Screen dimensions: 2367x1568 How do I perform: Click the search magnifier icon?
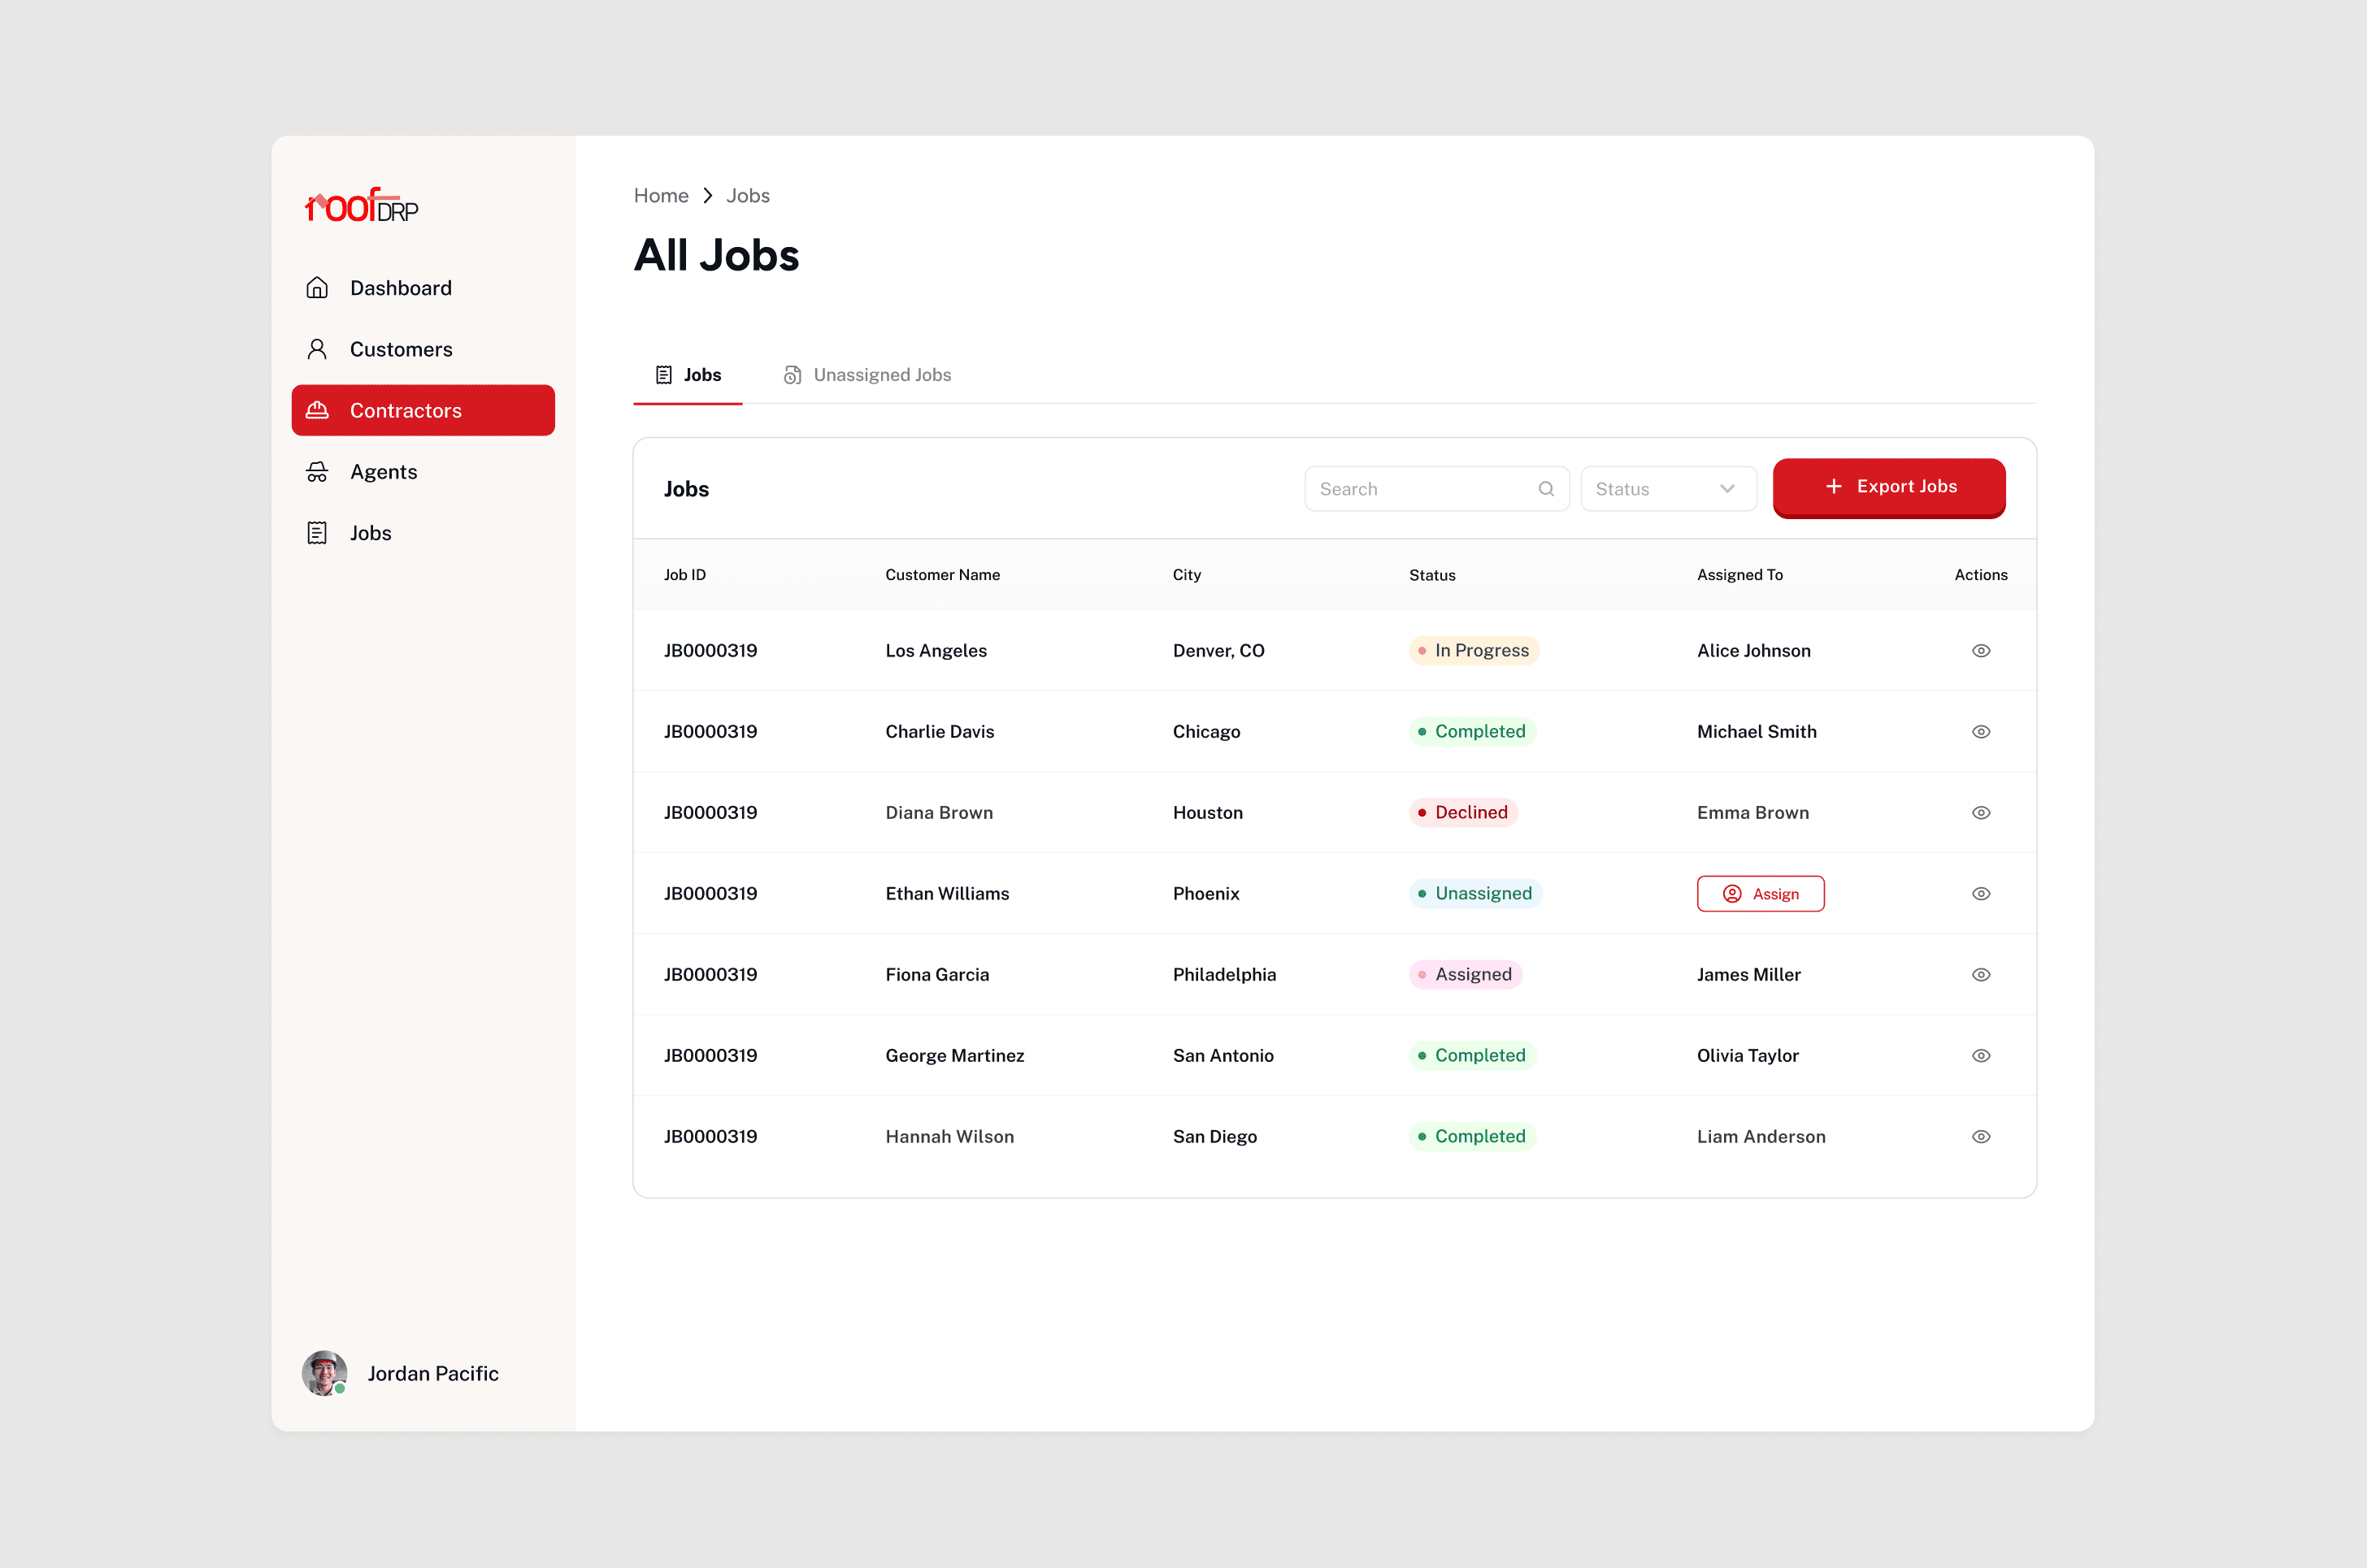click(1546, 489)
